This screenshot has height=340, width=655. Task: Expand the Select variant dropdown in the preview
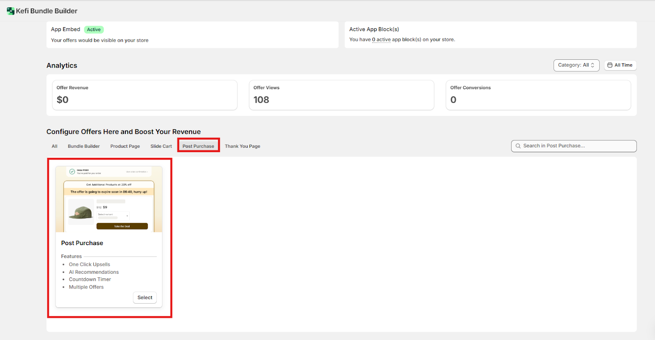point(113,215)
